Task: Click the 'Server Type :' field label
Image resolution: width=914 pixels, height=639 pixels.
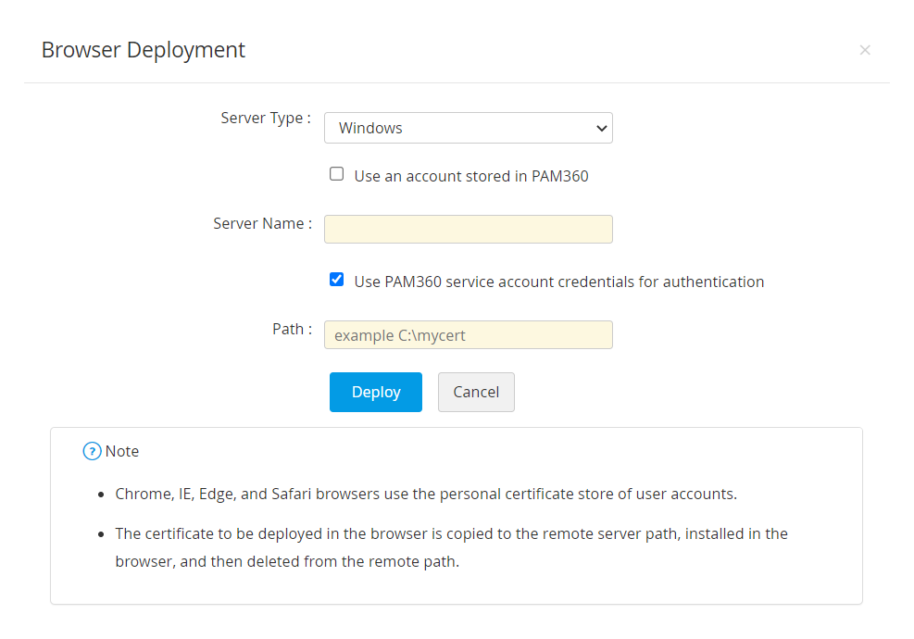Action: 265,119
